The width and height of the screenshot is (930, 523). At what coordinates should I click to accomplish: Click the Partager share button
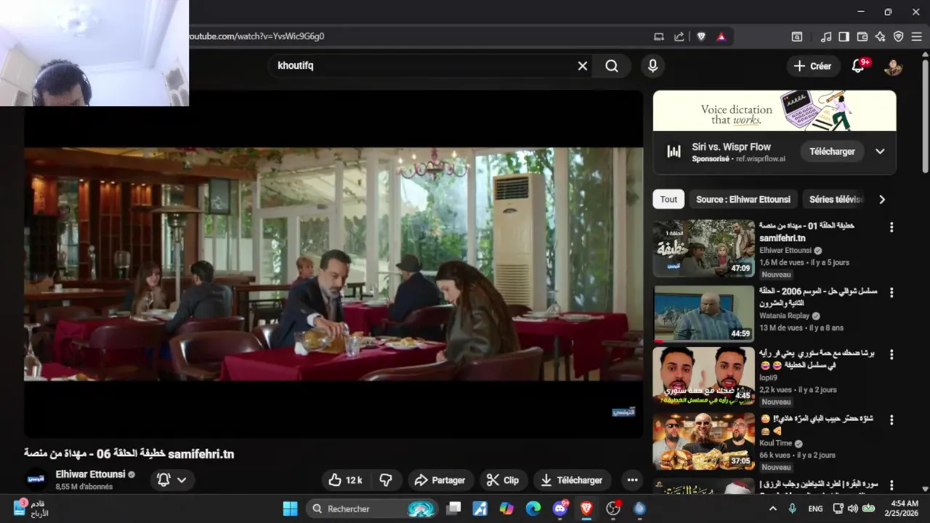(440, 480)
